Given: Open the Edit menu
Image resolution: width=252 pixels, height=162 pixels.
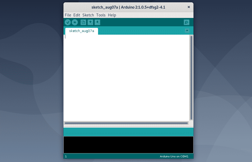Looking at the screenshot, I should click(77, 15).
